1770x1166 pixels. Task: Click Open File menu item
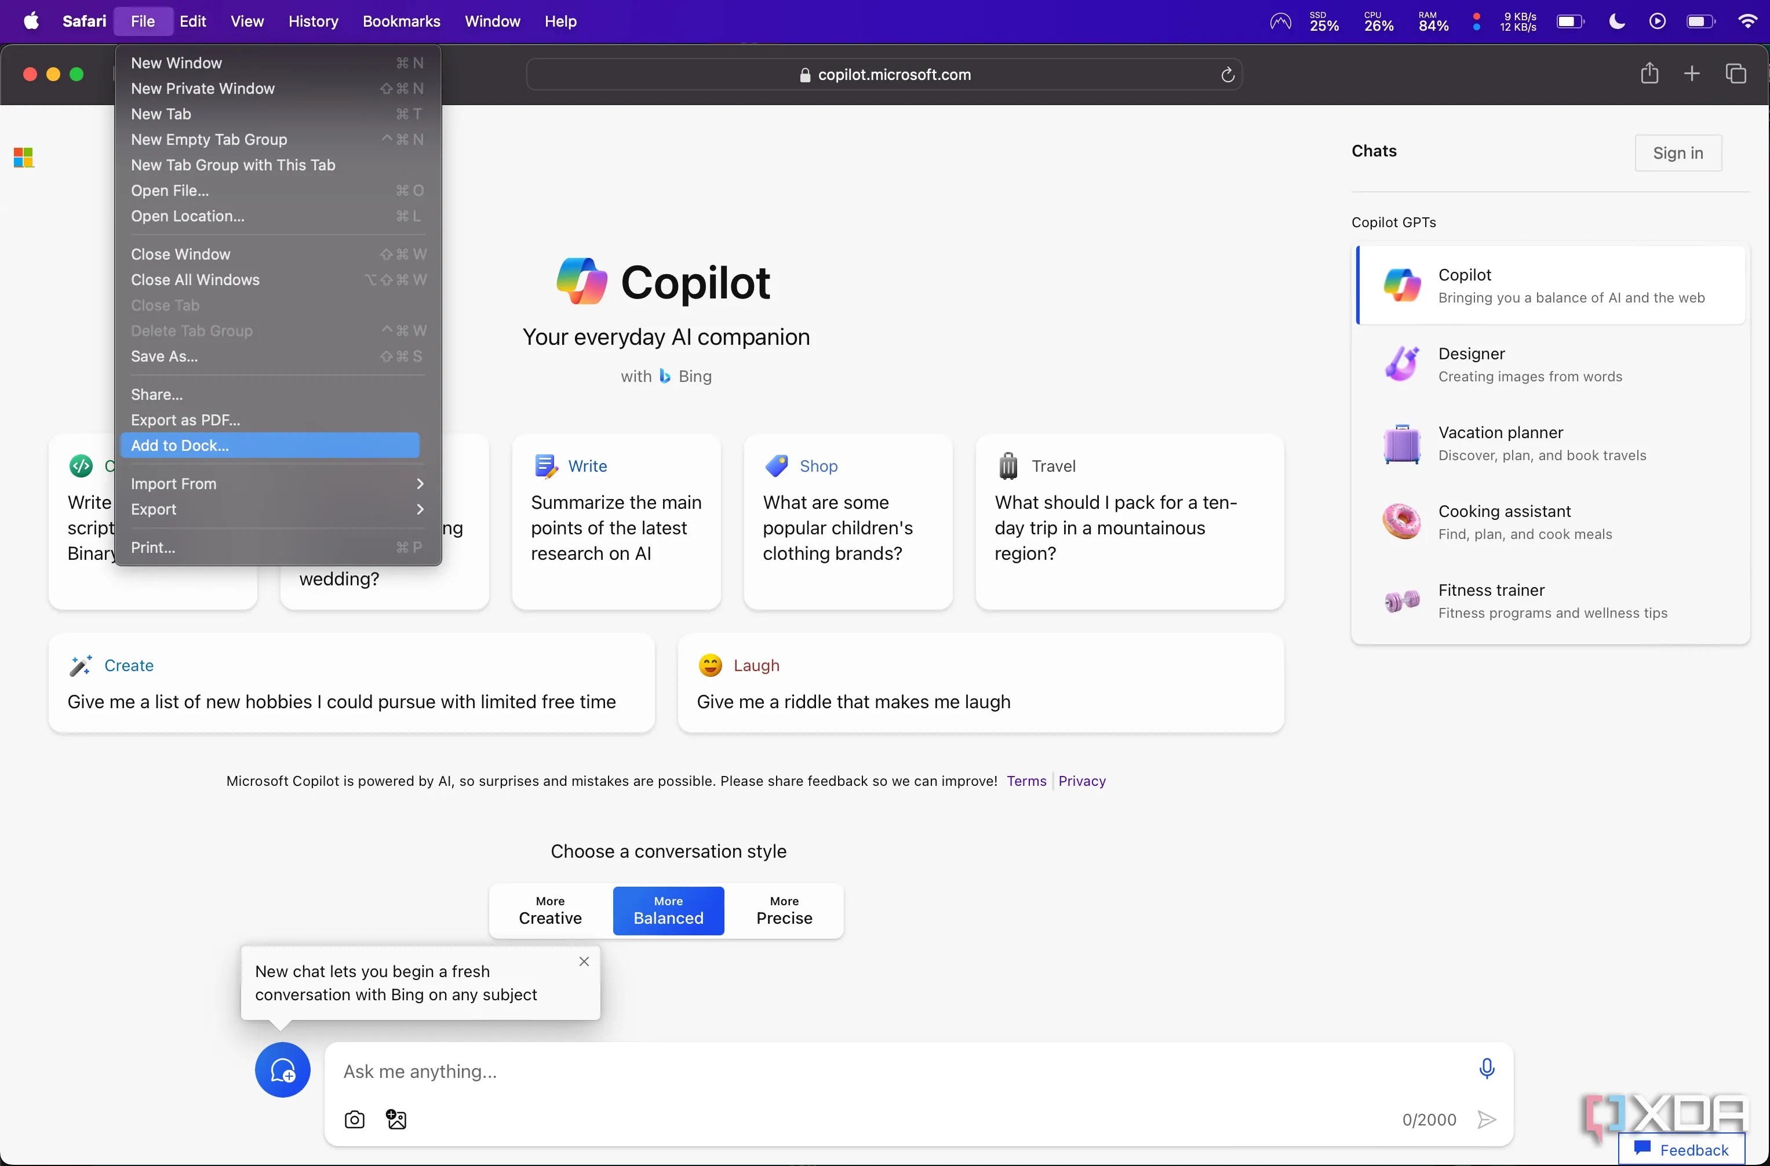(278, 190)
